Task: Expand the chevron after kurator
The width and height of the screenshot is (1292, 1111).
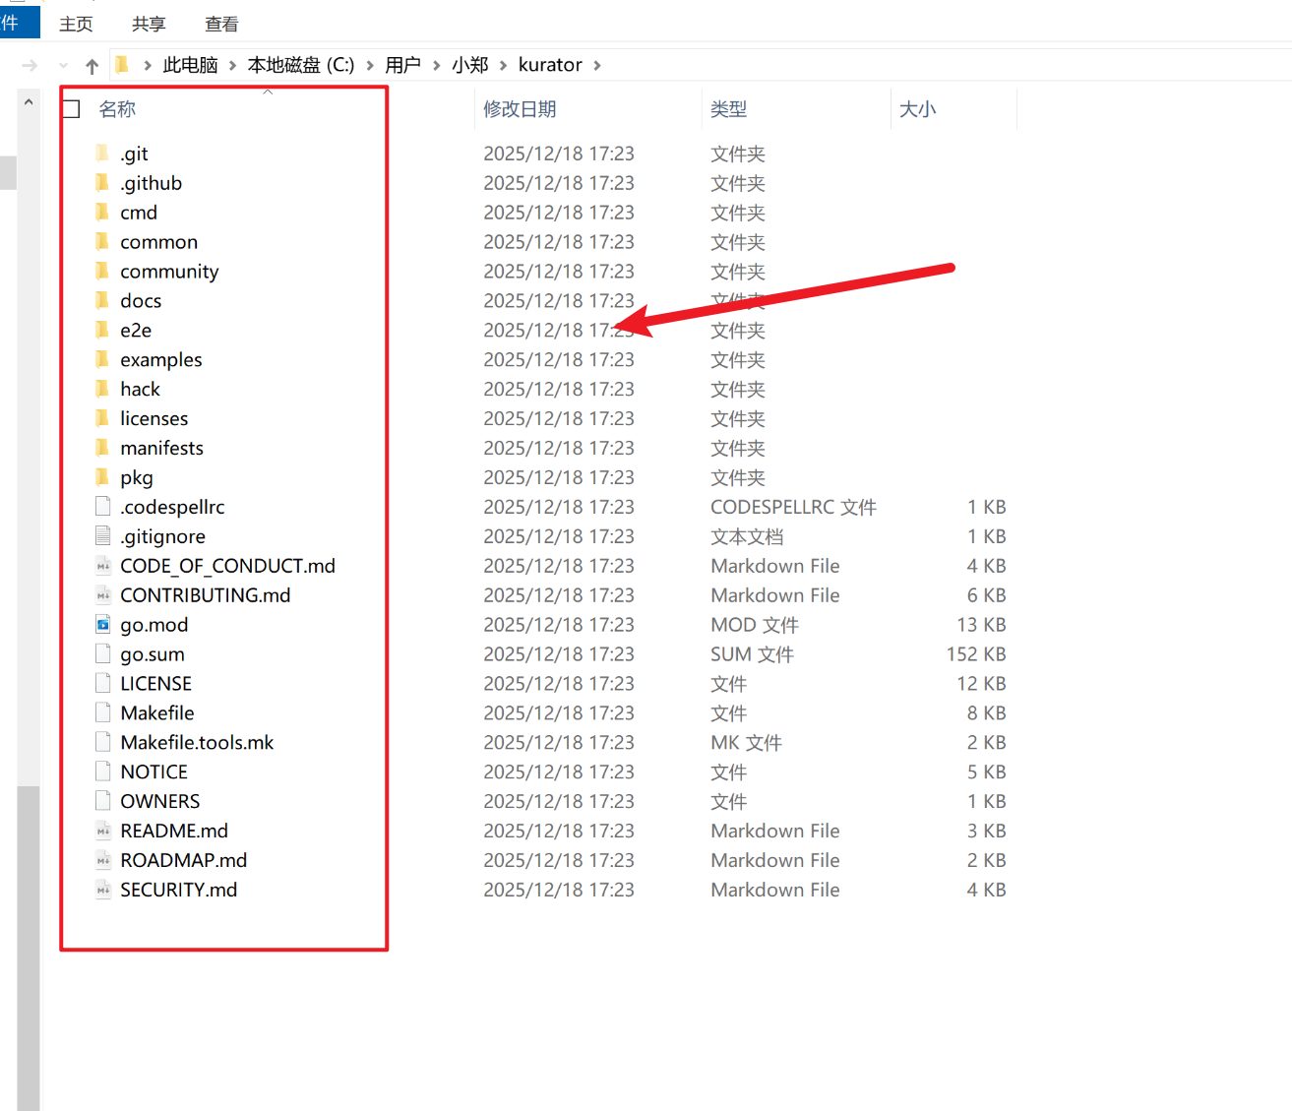Action: pyautogui.click(x=596, y=65)
